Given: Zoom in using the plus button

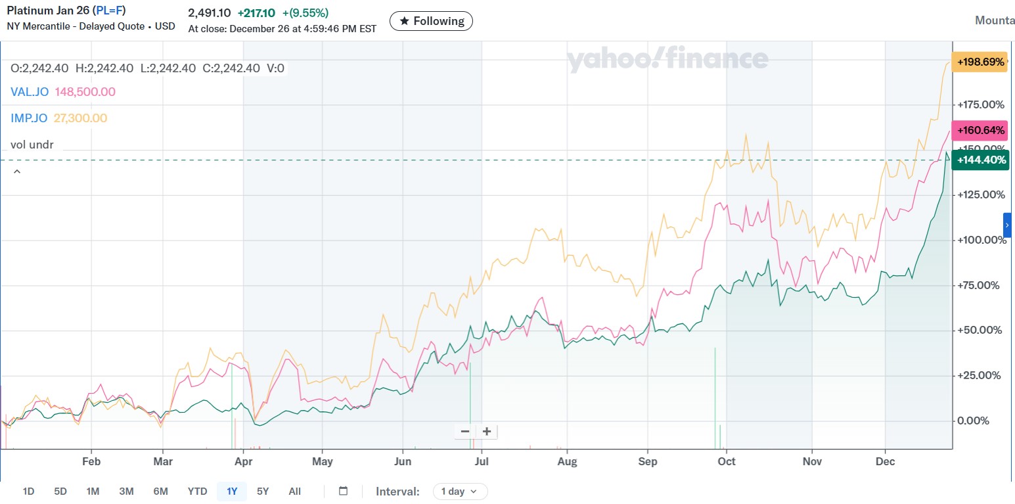Looking at the screenshot, I should tap(487, 432).
